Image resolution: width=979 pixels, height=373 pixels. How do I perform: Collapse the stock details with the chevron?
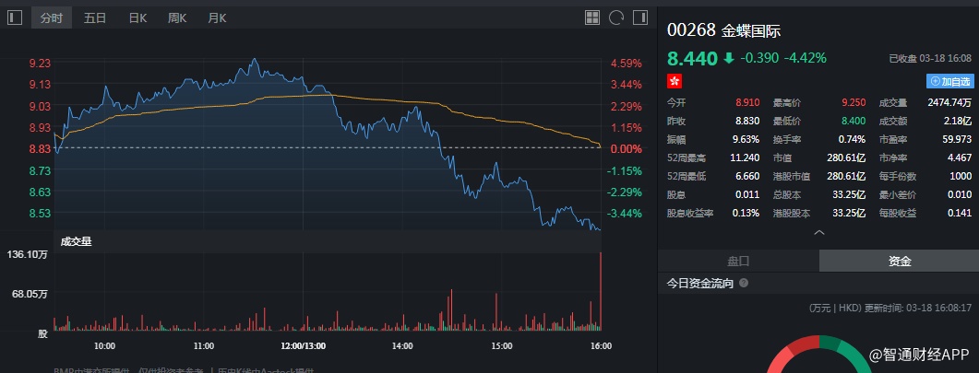point(818,233)
